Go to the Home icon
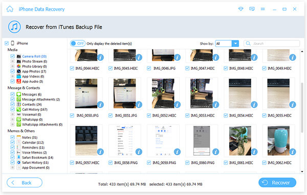The image size is (307, 195). 10,9
